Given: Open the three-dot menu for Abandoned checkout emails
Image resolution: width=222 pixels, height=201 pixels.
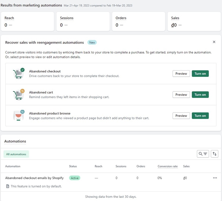Looking at the screenshot, I should click(x=215, y=178).
